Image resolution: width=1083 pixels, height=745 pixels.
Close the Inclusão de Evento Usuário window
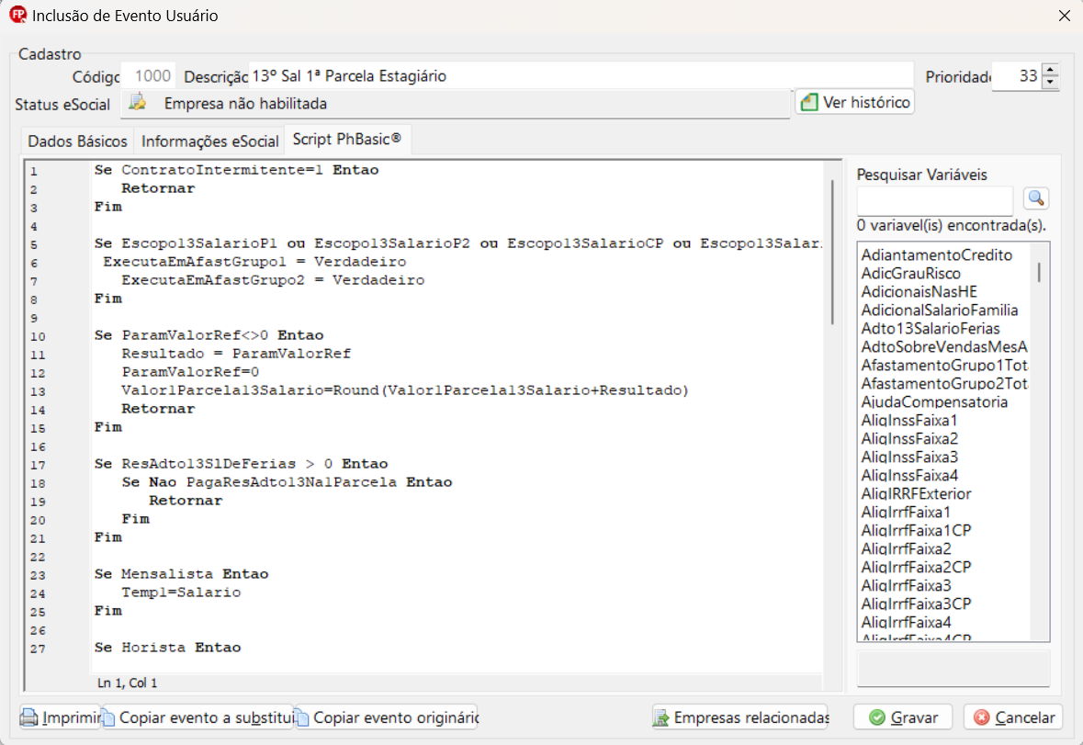[1065, 16]
